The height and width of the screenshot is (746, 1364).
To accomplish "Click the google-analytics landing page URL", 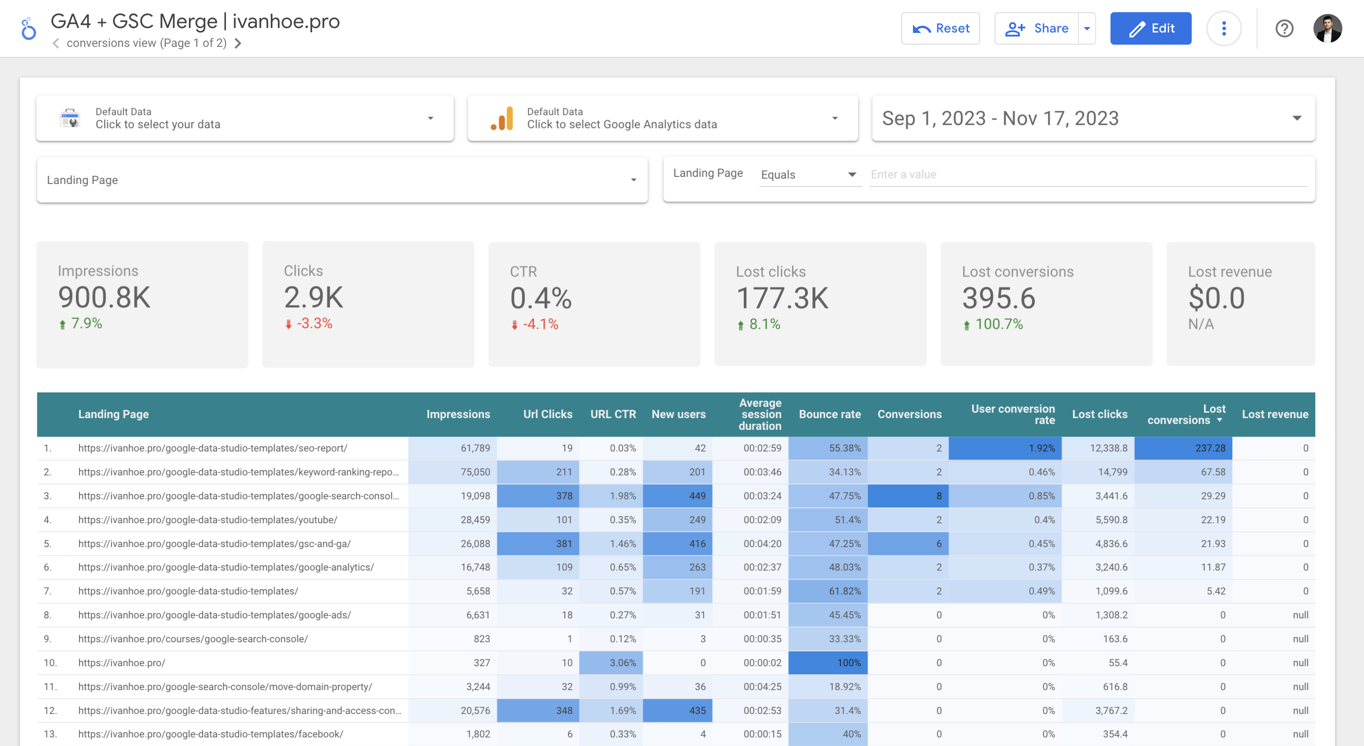I will (x=226, y=567).
